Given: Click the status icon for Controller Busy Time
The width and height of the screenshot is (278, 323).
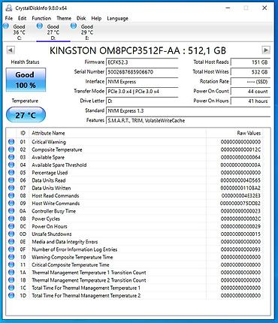Looking at the screenshot, I should tap(11, 211).
